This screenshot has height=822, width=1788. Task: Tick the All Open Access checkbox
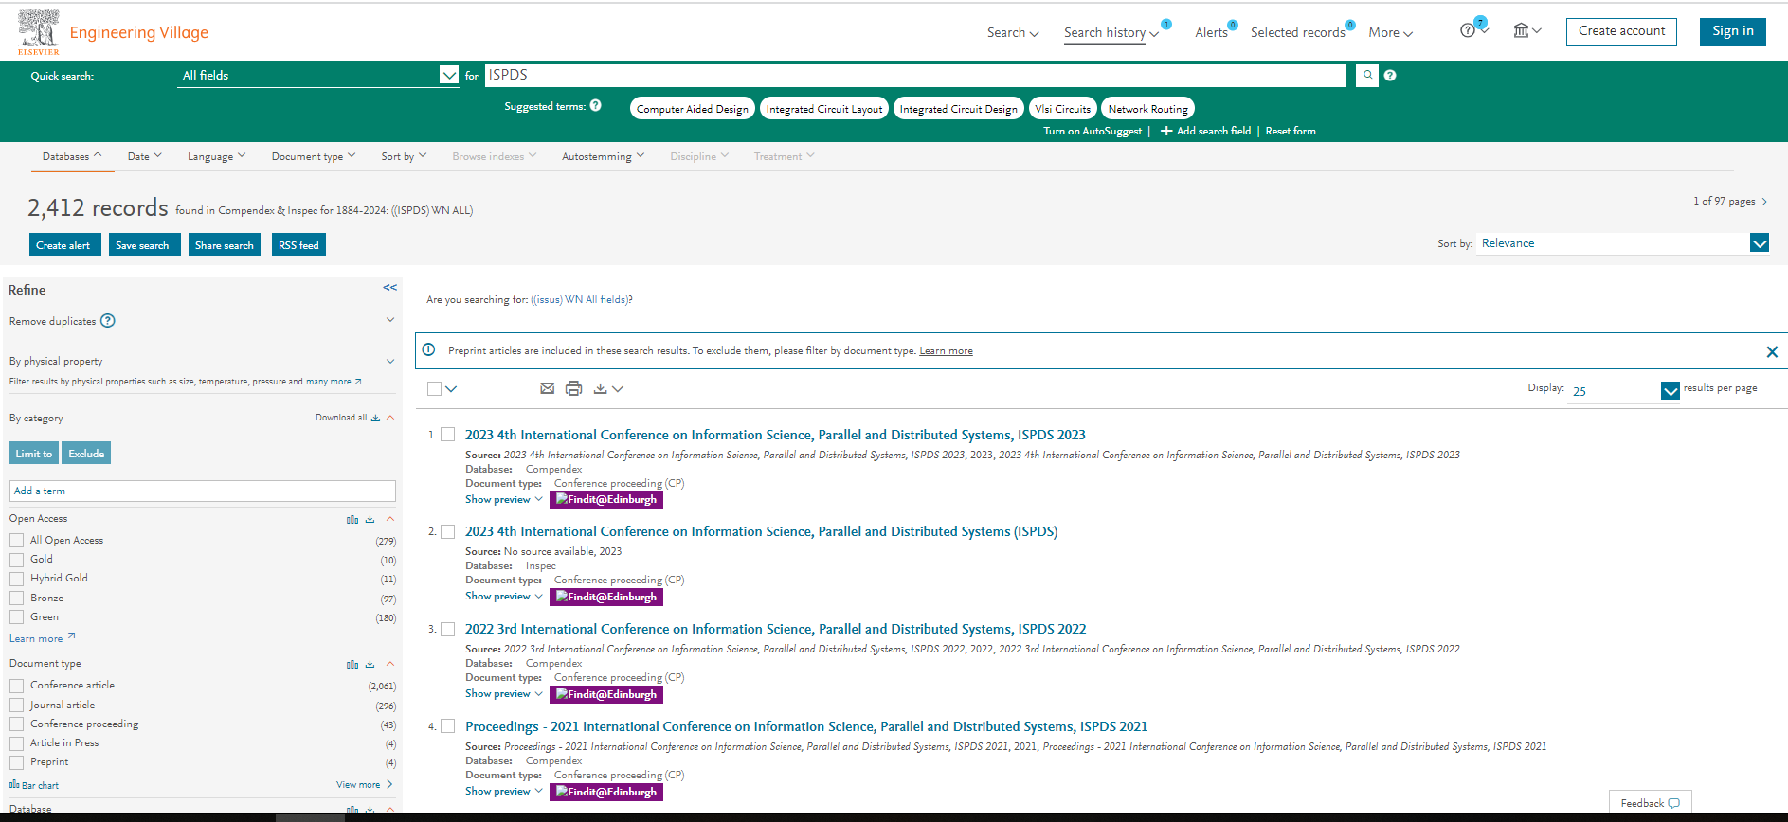16,540
